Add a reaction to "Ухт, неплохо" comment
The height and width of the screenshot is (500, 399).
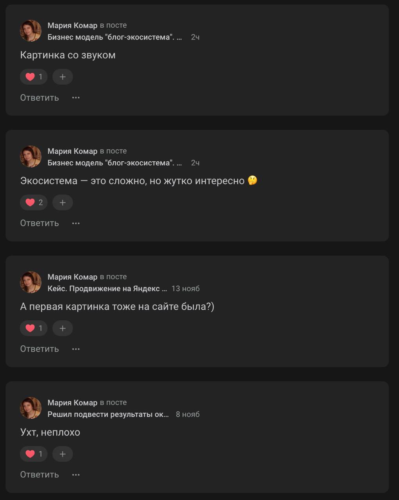click(x=63, y=454)
